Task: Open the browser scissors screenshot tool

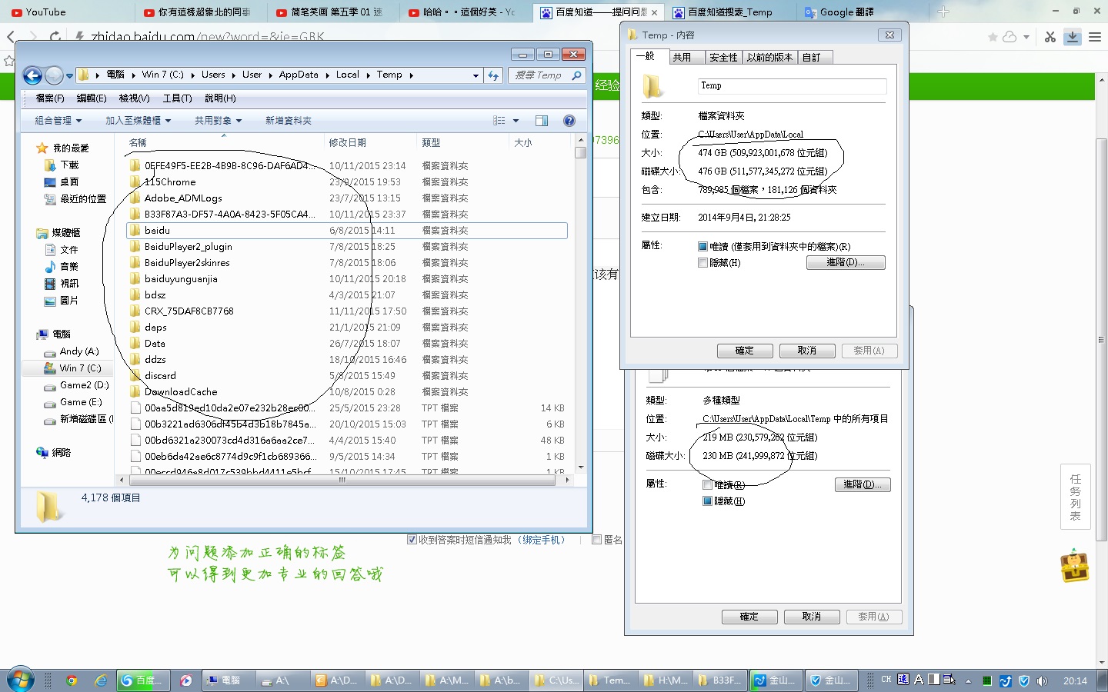Action: point(1050,37)
